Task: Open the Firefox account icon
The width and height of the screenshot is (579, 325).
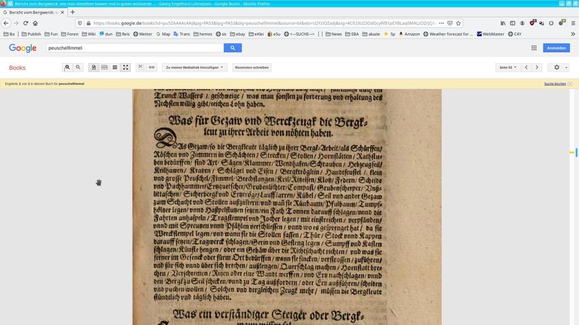Action: [x=522, y=23]
